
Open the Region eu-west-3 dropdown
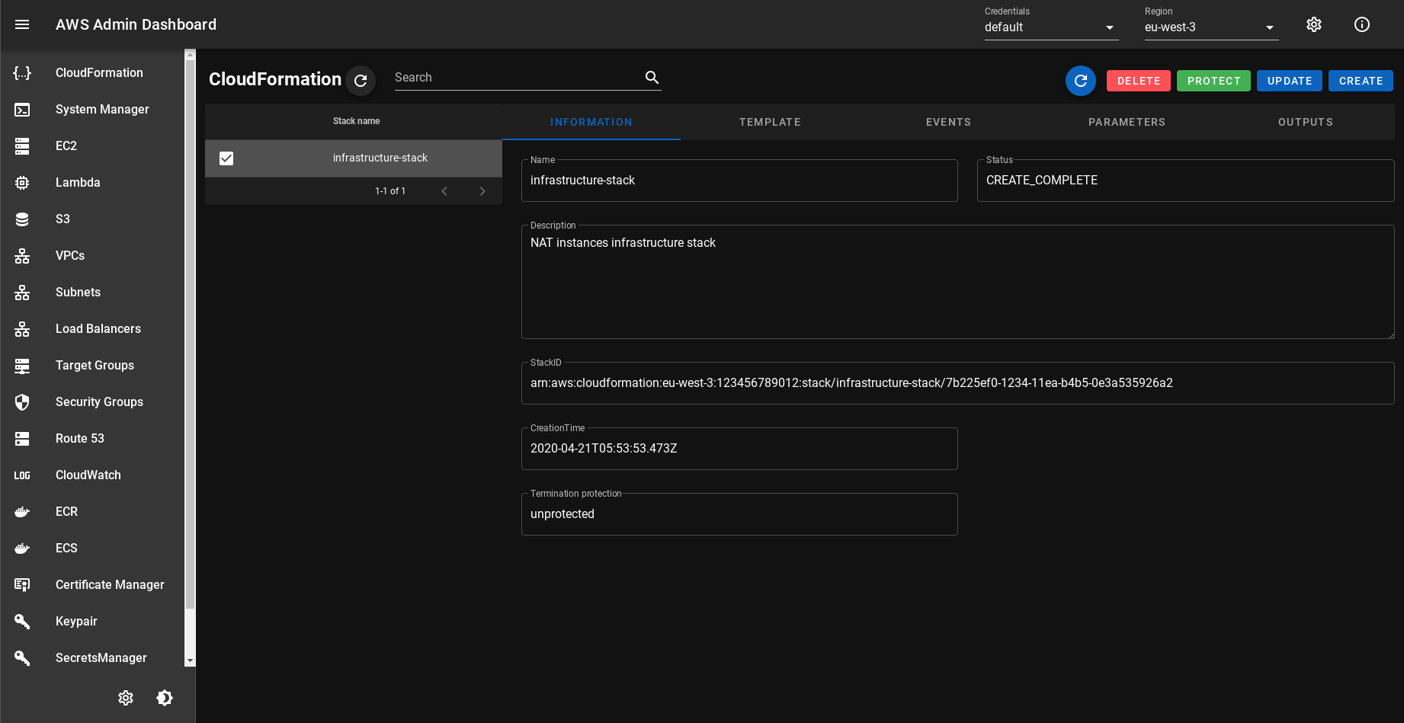pos(1211,27)
